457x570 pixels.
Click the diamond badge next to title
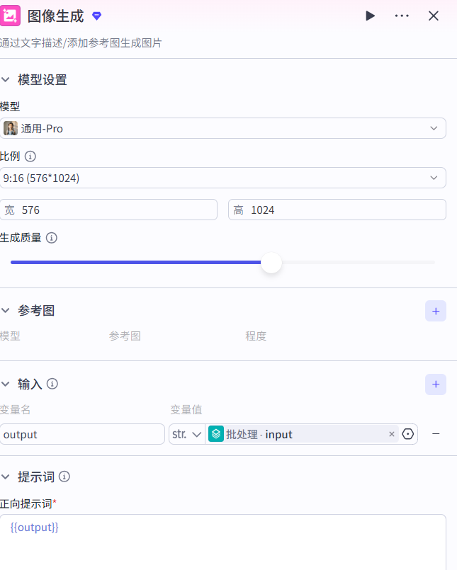click(97, 16)
